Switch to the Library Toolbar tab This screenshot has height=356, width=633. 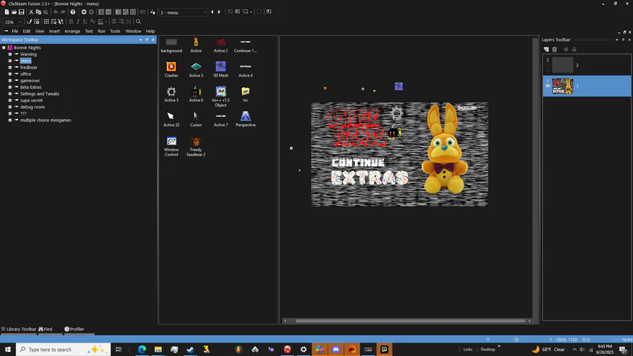pyautogui.click(x=18, y=329)
